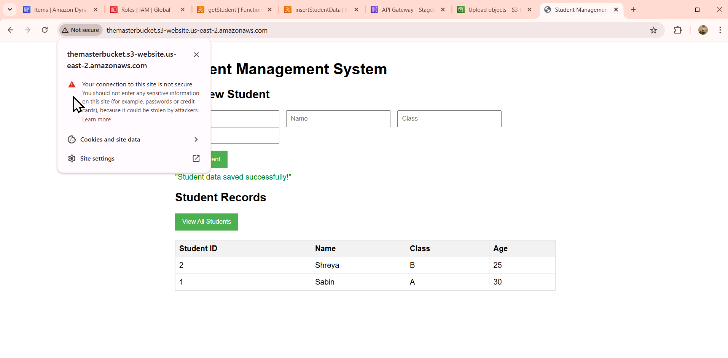The width and height of the screenshot is (728, 358).
Task: Switch to the API Gateway Stages tab
Action: [408, 10]
